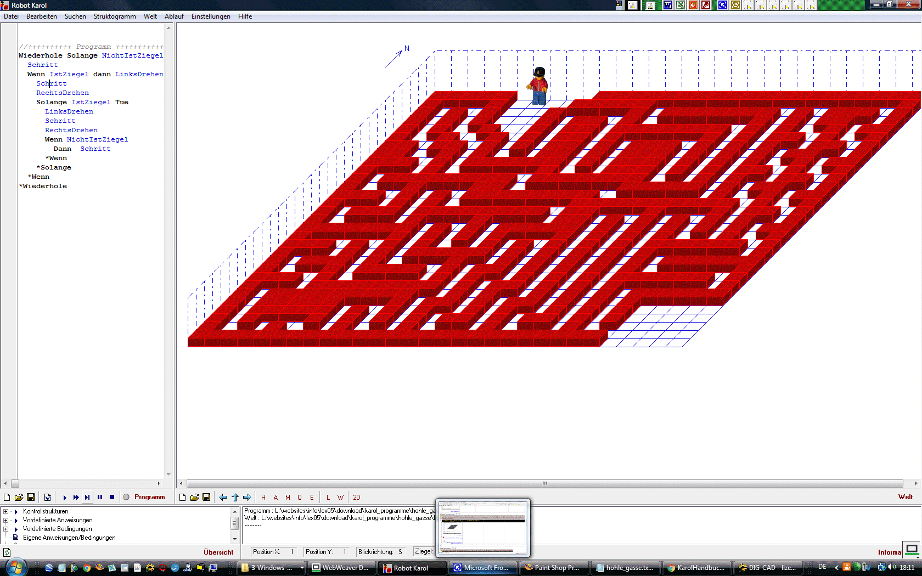Execute a single step with the step icon
The image size is (922, 576).
[87, 498]
